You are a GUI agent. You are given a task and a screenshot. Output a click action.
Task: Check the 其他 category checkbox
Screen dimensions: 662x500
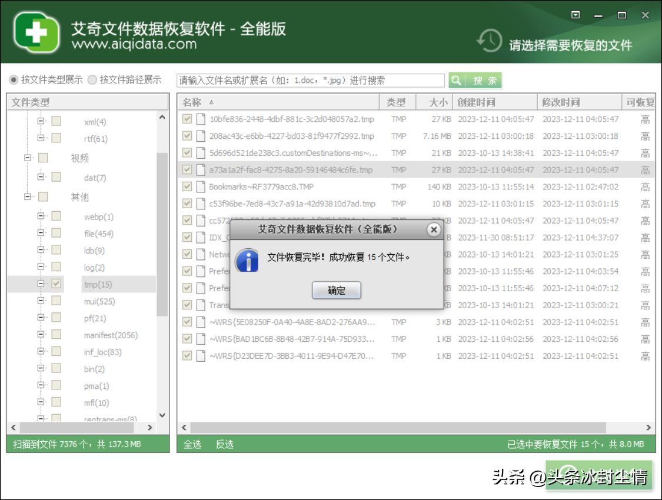[42, 196]
